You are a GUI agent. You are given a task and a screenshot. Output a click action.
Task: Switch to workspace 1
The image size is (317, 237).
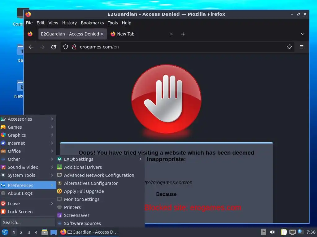coord(14,232)
